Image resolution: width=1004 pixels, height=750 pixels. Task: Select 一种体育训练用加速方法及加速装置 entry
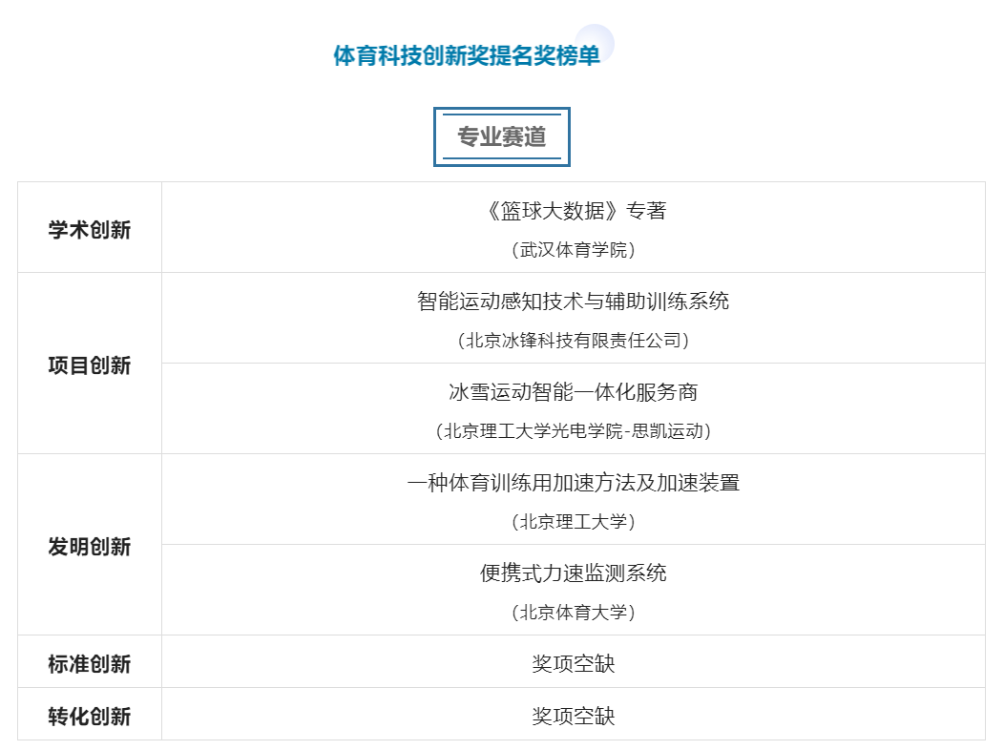tap(574, 483)
